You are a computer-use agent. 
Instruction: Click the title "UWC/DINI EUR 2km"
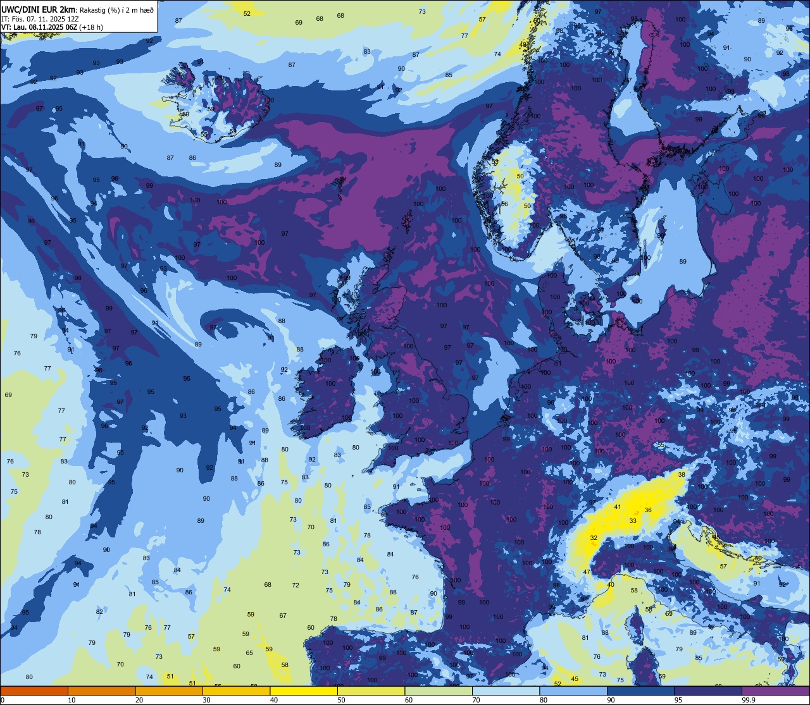[x=38, y=9]
